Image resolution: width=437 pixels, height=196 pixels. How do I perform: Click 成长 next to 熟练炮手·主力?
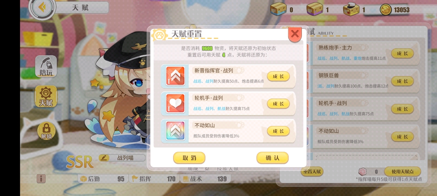coord(402,53)
